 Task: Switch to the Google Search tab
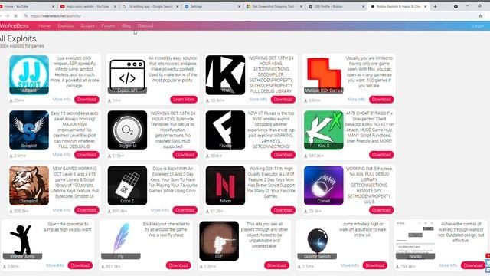point(150,6)
